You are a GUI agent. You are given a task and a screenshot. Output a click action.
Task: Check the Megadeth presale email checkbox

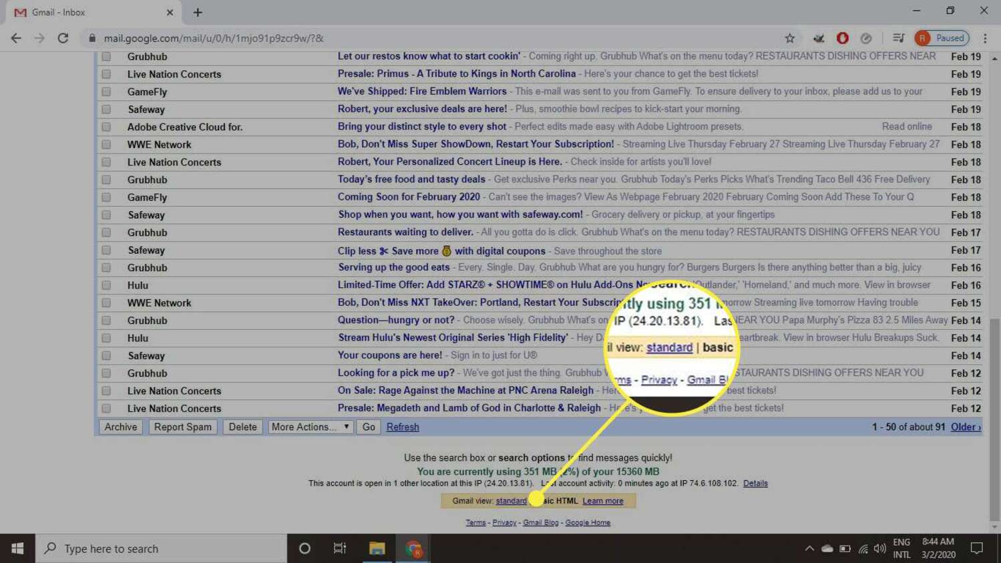click(x=106, y=408)
